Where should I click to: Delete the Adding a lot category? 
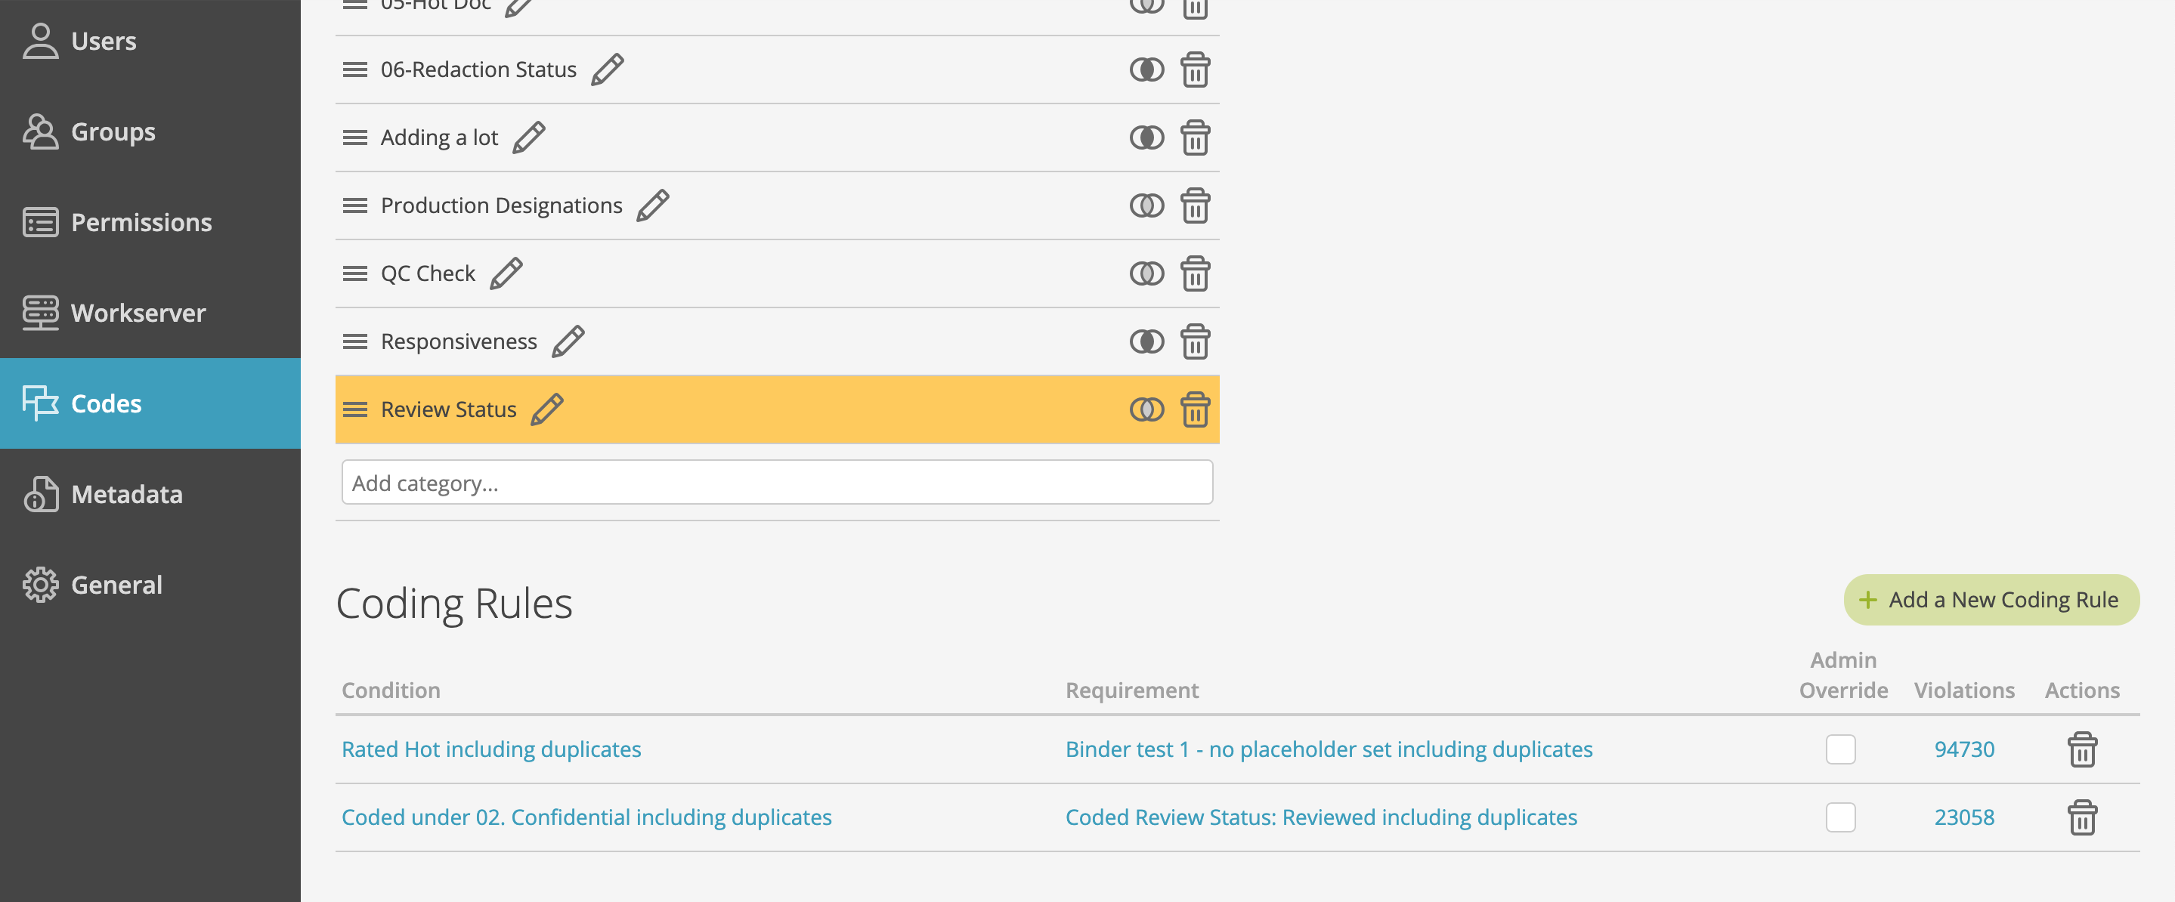point(1195,137)
